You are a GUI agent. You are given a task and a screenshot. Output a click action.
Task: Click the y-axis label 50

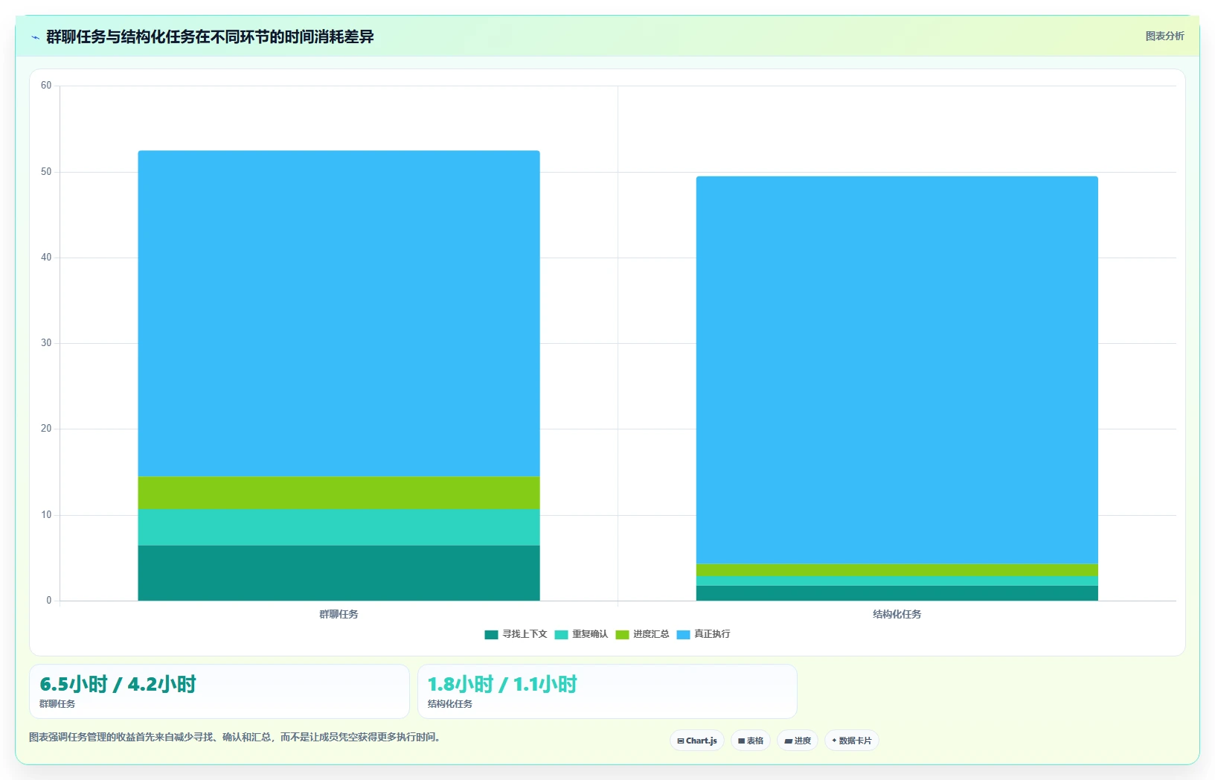(46, 172)
